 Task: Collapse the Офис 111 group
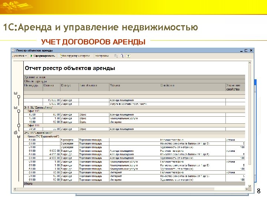tap(19, 126)
